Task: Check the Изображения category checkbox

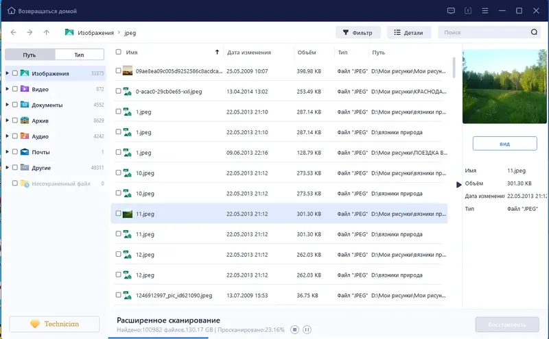Action: (14, 73)
